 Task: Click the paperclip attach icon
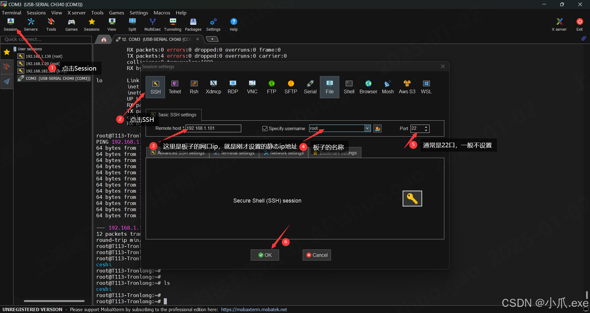tap(584, 39)
